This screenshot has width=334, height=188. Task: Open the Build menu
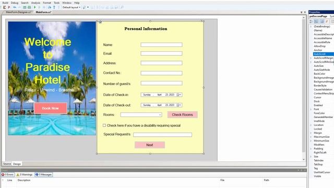5,3
